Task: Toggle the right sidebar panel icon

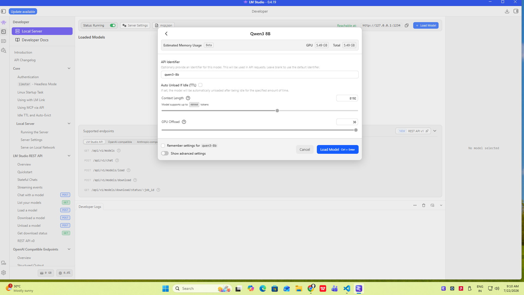Action: tap(516, 11)
